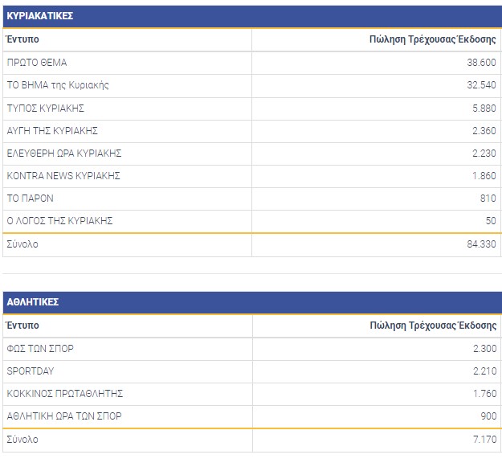Viewport: 502px width, 471px height.
Task: Select ΦΩΣ ΤΩΝ ΣΠΟΡ in sports table
Action: pos(40,349)
